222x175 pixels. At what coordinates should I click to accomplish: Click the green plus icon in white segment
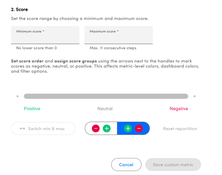(106, 129)
